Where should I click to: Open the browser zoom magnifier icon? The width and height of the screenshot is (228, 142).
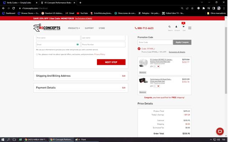(182, 8)
